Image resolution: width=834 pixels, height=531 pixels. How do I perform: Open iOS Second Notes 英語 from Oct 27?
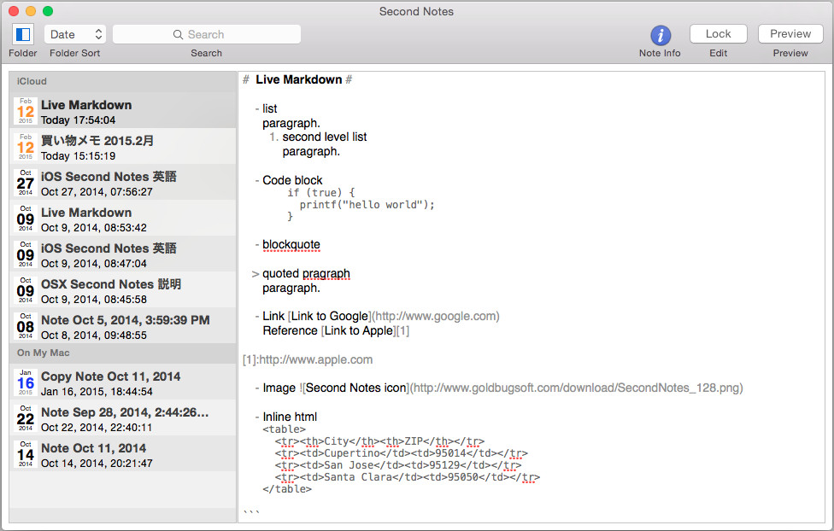coord(122,183)
